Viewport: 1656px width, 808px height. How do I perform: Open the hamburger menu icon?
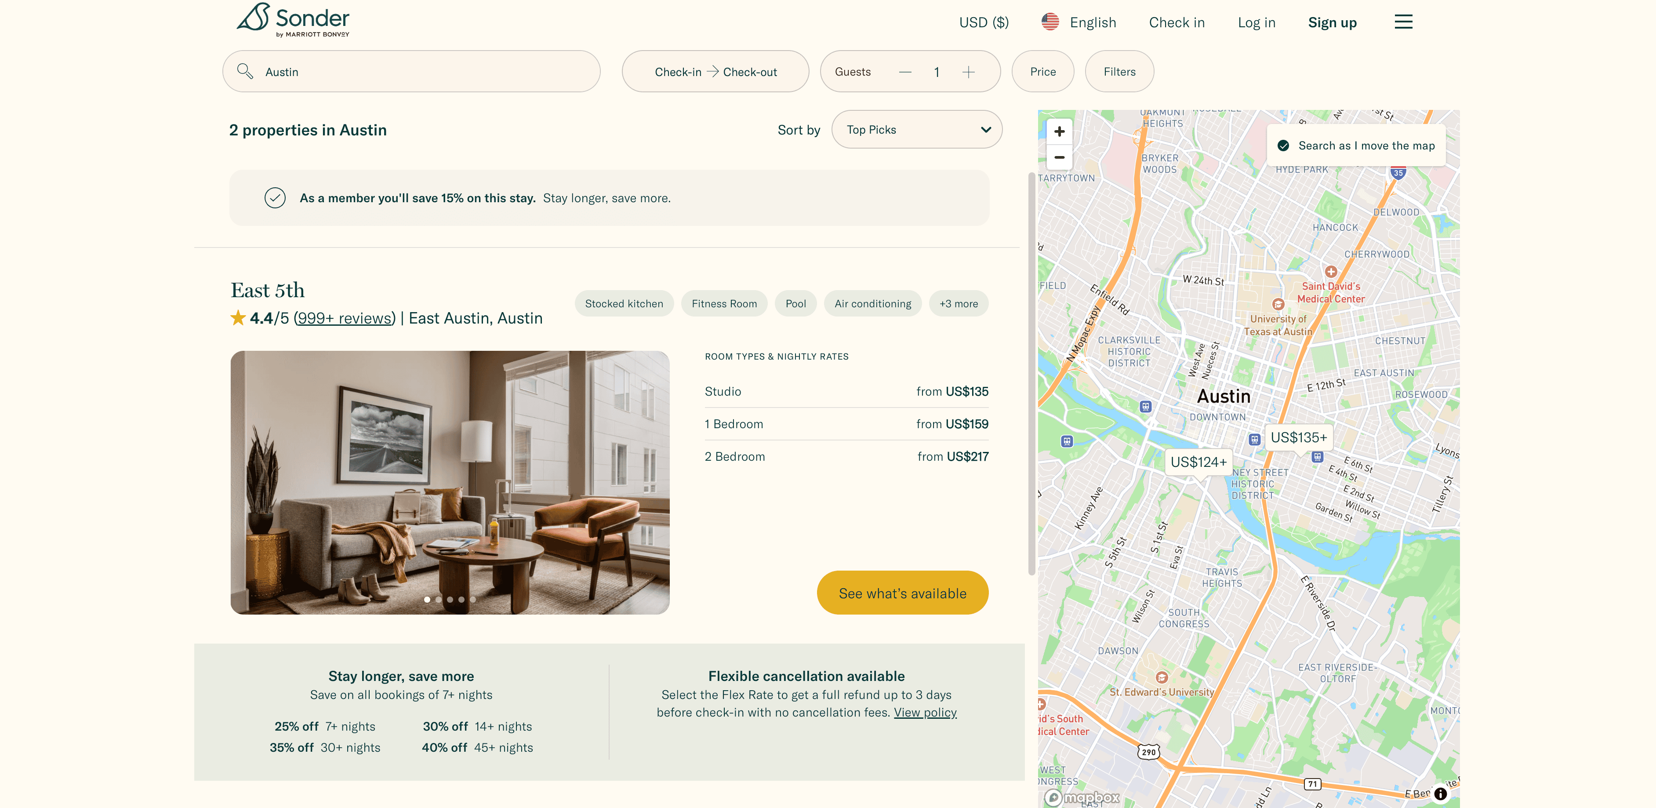tap(1403, 22)
